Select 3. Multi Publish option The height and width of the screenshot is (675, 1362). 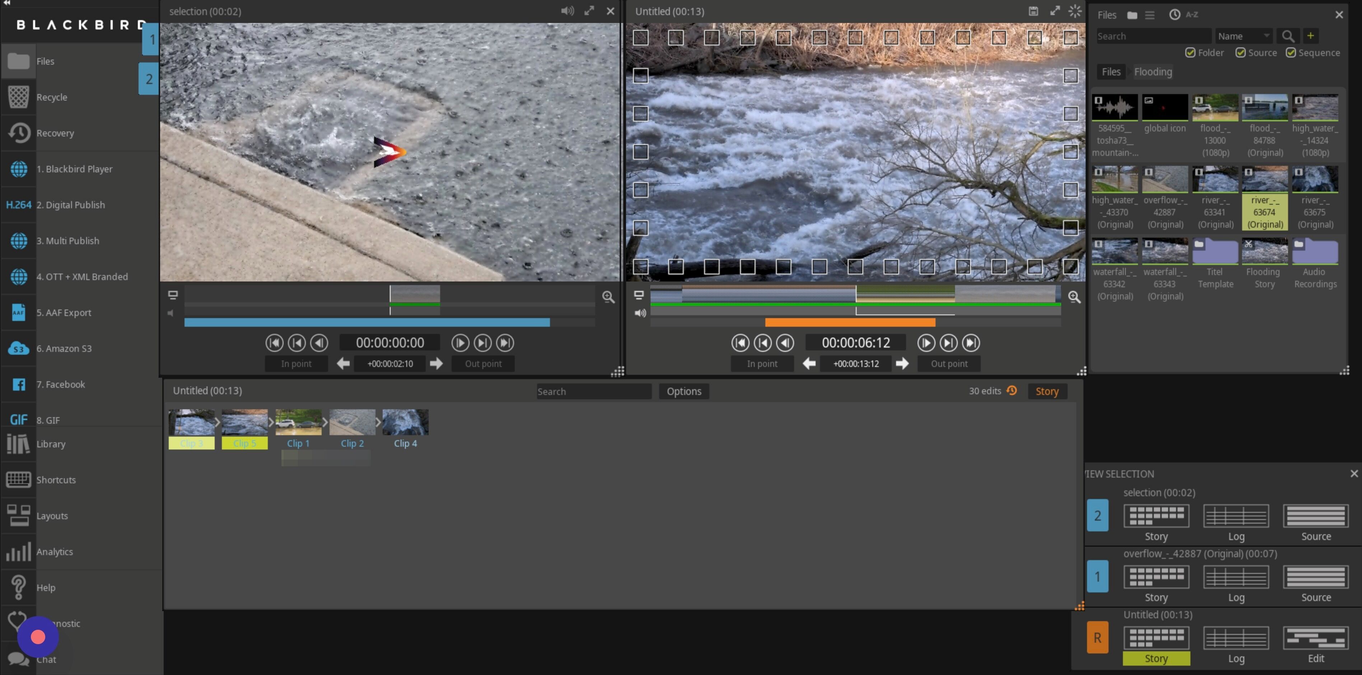coord(68,241)
